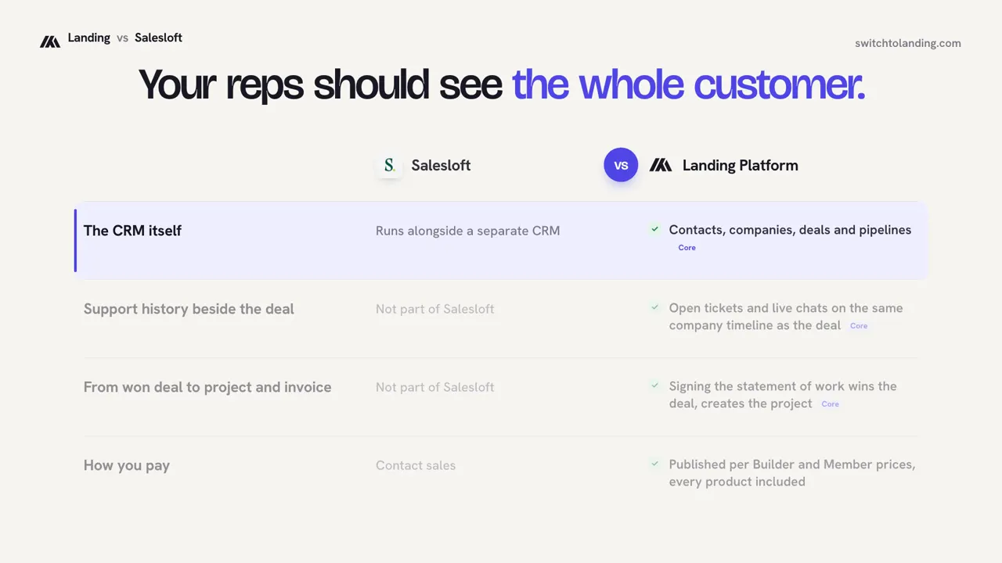The image size is (1002, 563).
Task: Select the Core tag after company timeline text
Action: [x=859, y=325]
